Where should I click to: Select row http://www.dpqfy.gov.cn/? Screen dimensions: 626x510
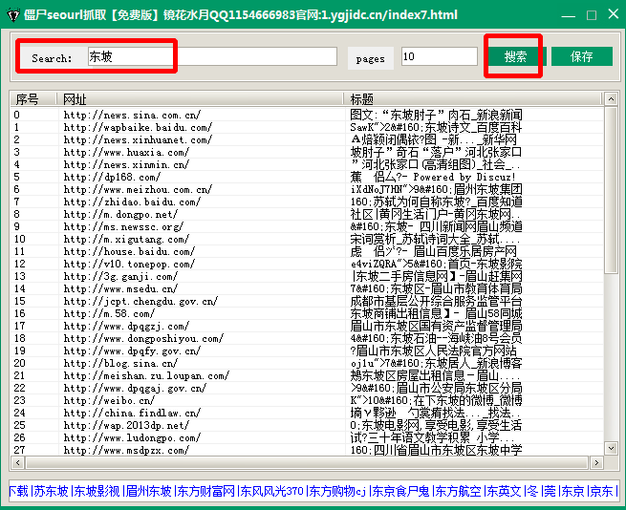point(307,351)
